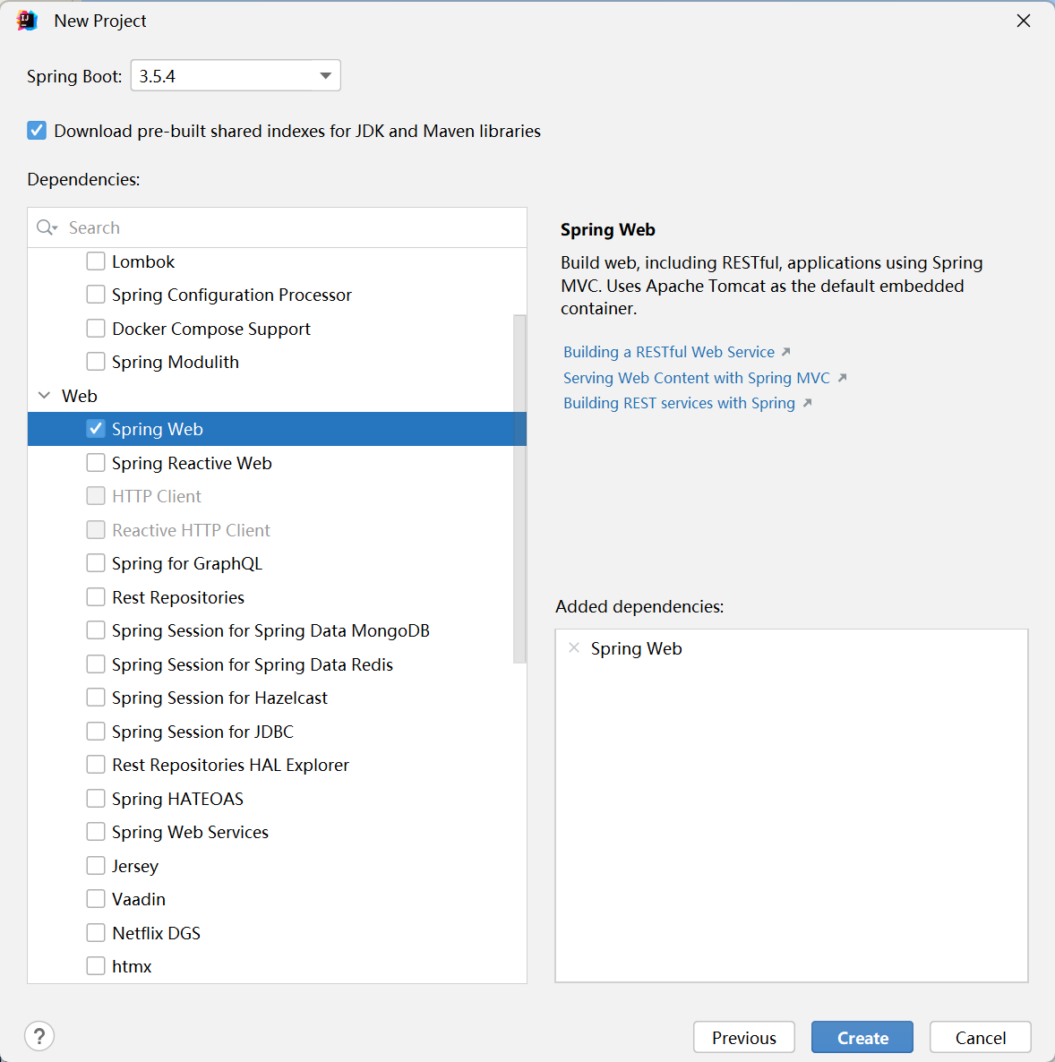Check Rest Repositories HAL Explorer
1055x1062 pixels.
point(96,765)
